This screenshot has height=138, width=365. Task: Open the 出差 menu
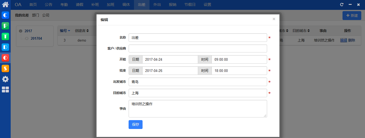pyautogui.click(x=142, y=5)
